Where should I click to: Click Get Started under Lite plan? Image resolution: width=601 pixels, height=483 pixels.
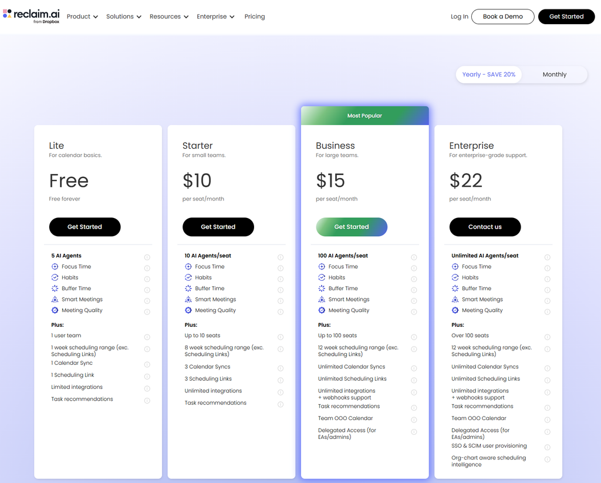[x=85, y=227]
